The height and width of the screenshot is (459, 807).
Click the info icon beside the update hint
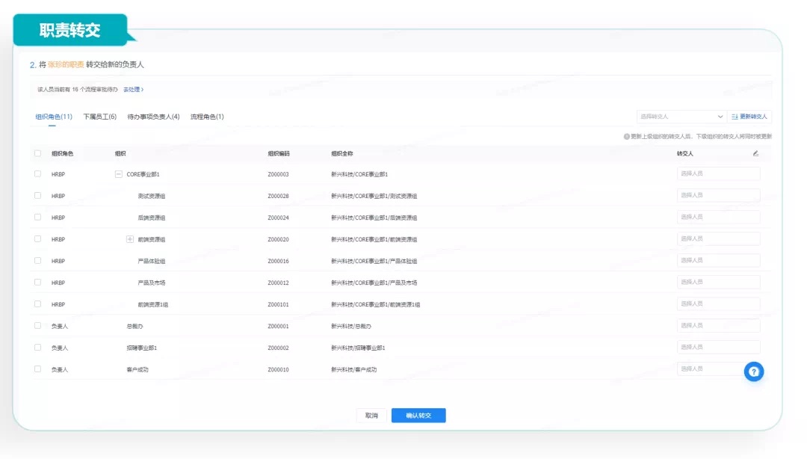click(626, 137)
